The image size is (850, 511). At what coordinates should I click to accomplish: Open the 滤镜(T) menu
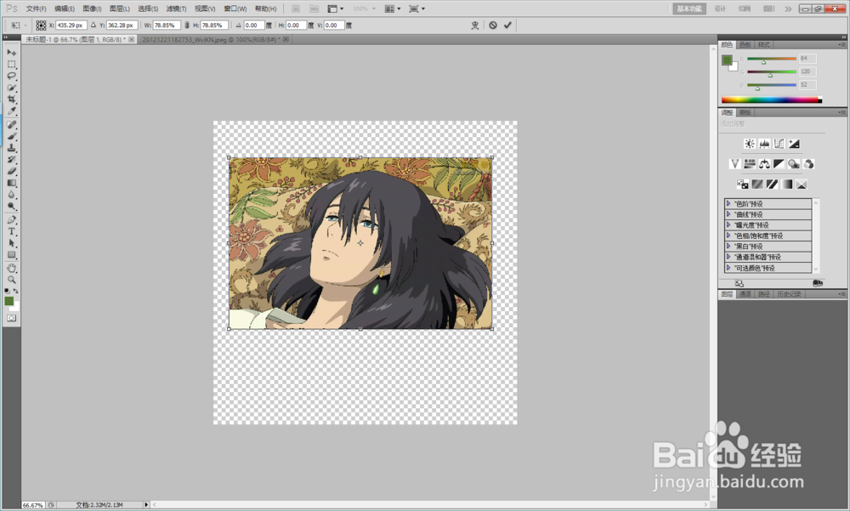(176, 9)
